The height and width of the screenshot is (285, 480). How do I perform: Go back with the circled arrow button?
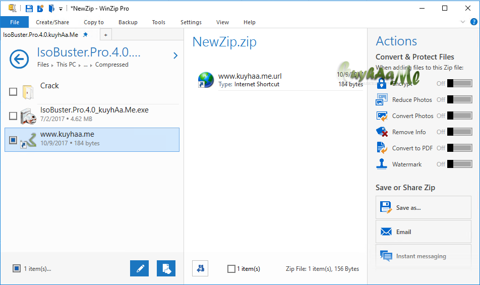coord(19,59)
